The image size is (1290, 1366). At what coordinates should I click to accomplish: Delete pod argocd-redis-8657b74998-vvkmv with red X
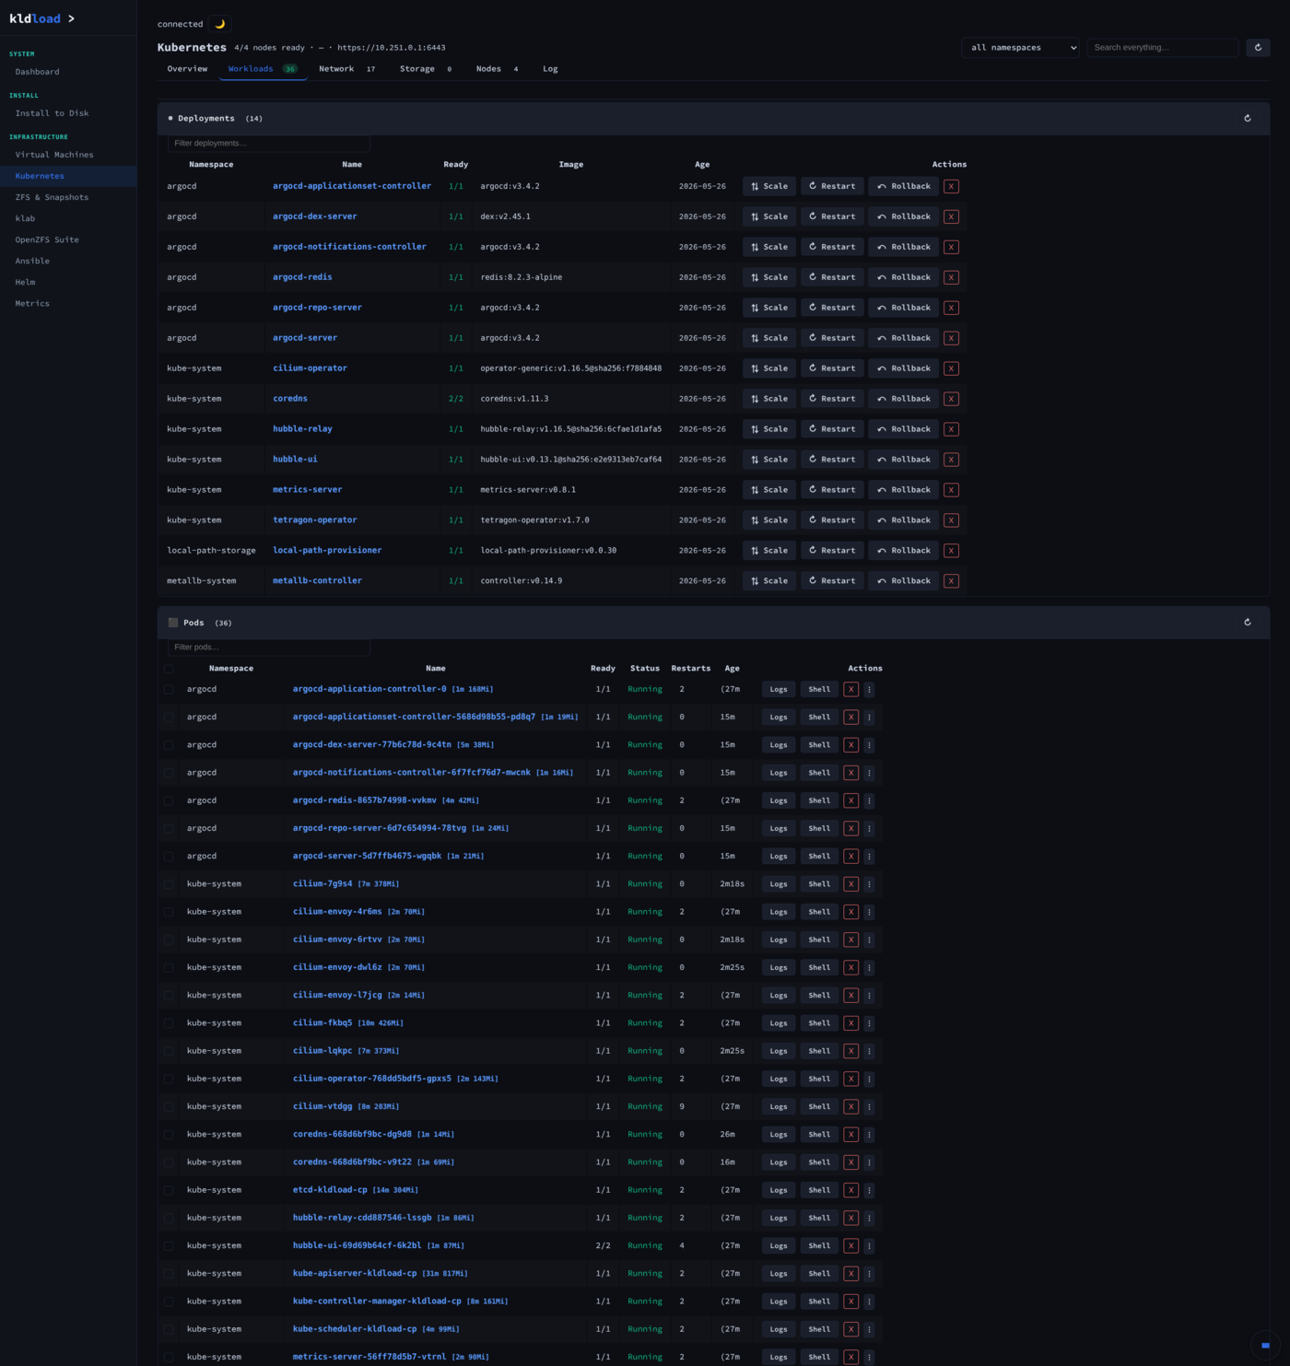click(x=850, y=800)
